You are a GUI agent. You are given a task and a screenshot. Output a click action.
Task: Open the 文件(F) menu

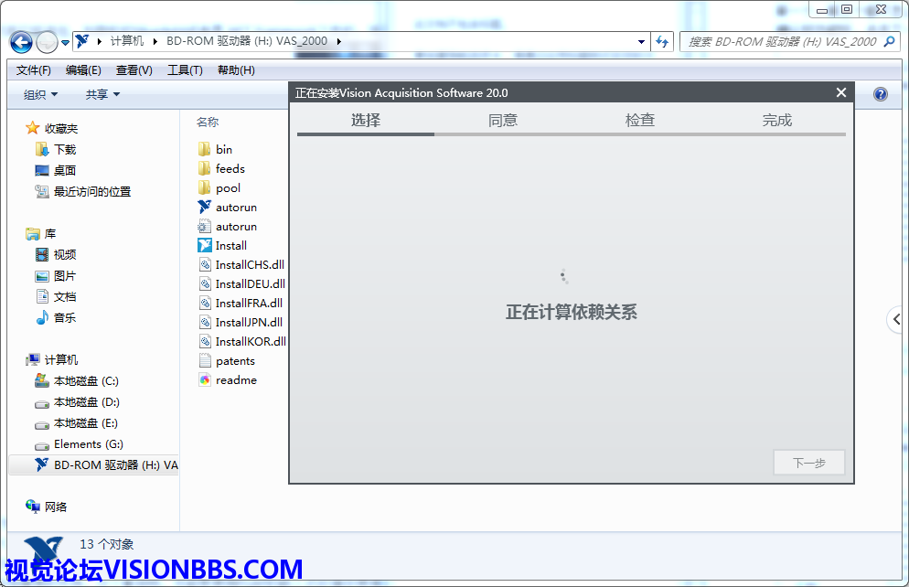coord(34,70)
